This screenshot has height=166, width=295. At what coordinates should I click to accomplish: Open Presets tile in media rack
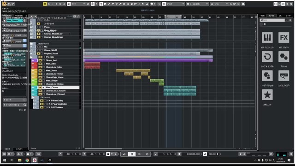click(284, 57)
